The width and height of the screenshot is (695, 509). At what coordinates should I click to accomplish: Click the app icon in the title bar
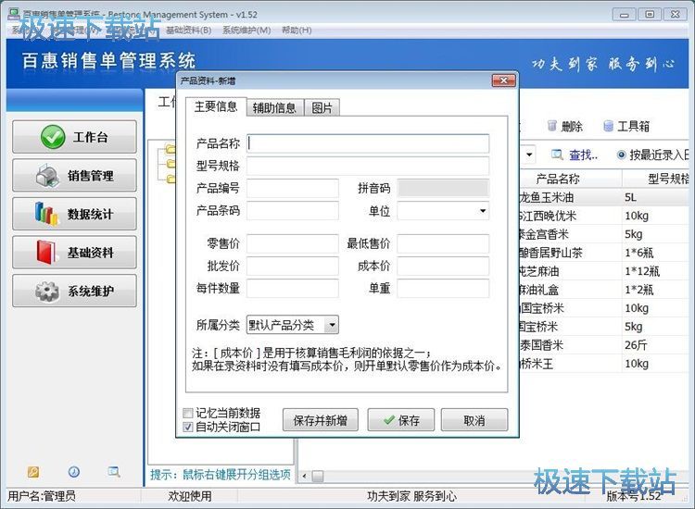[14, 14]
